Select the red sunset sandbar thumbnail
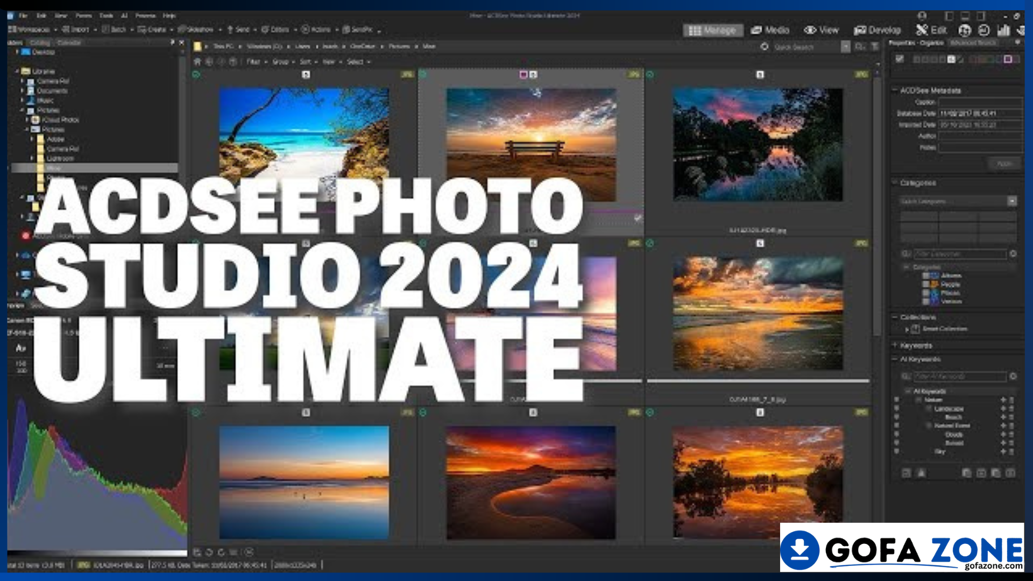 (x=531, y=483)
